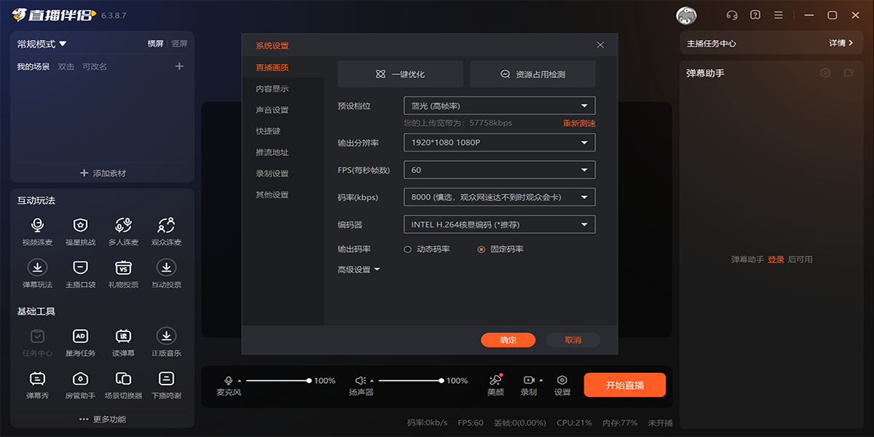874x437 pixels.
Task: Open the 礼物投票 VS icon
Action: (x=123, y=268)
